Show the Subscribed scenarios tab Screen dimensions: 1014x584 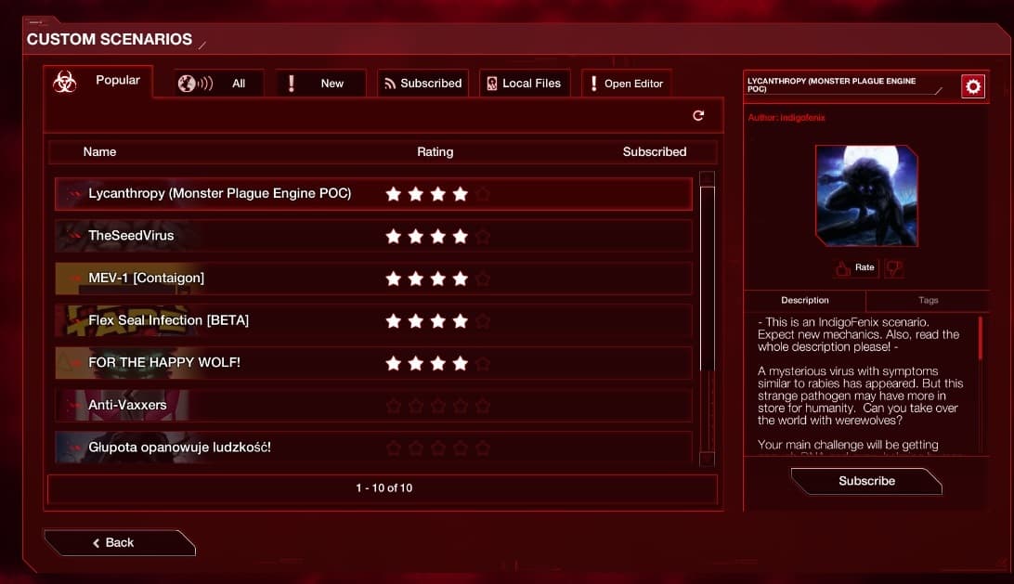tap(422, 84)
